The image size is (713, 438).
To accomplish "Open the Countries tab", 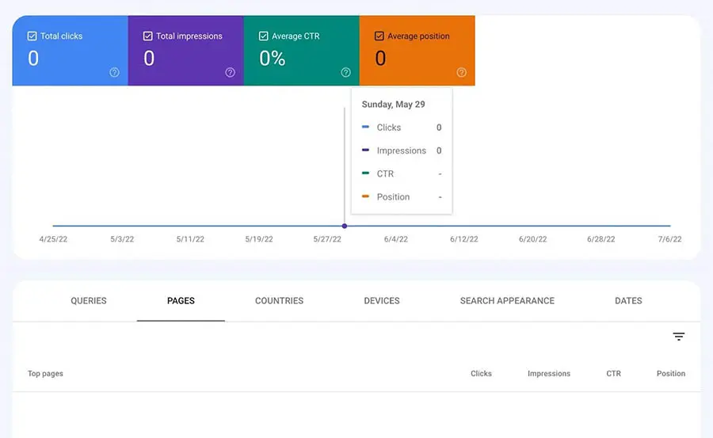I will point(279,301).
